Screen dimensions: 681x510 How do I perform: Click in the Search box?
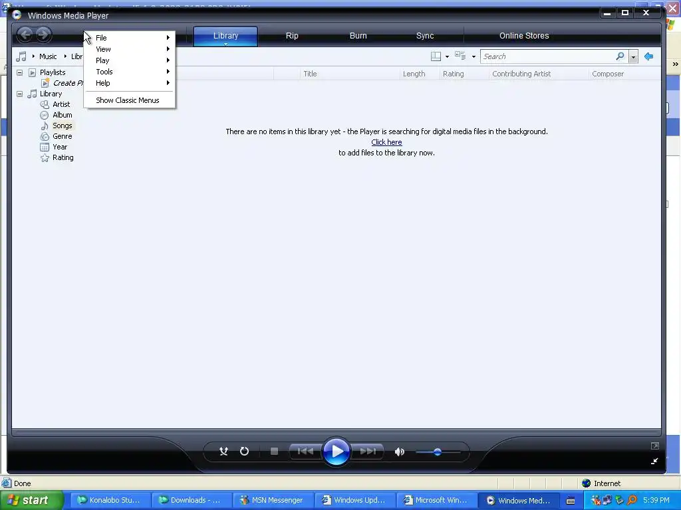[548, 56]
